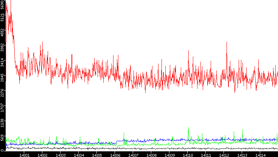Click the 3982 y-axis value
The height and width of the screenshot is (157, 278).
tap(2, 48)
